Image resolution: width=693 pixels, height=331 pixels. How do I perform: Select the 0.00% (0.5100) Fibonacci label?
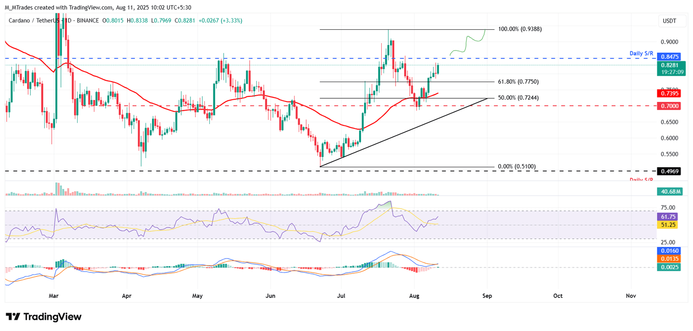pyautogui.click(x=517, y=166)
